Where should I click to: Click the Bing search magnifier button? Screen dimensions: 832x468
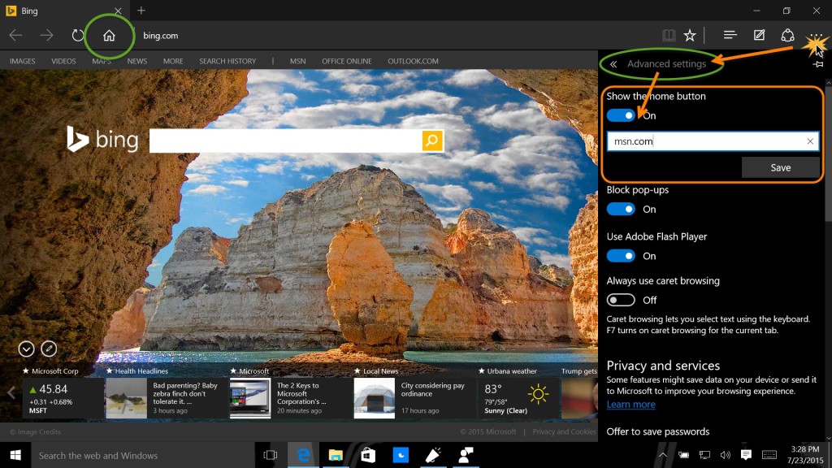432,141
